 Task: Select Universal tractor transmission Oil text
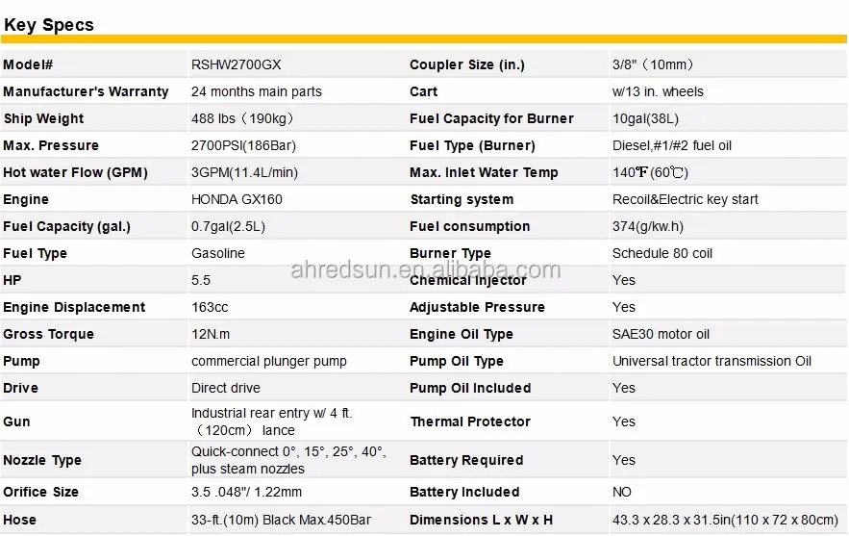click(712, 361)
